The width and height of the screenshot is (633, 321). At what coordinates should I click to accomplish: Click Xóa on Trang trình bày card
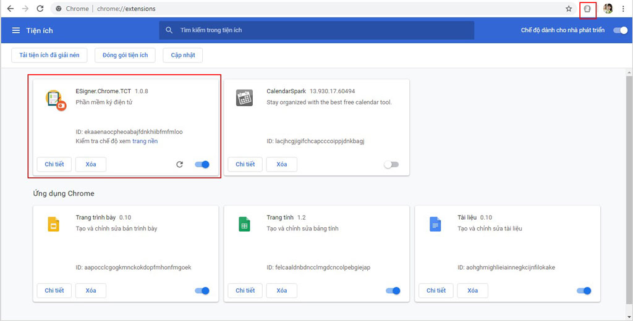click(x=91, y=290)
